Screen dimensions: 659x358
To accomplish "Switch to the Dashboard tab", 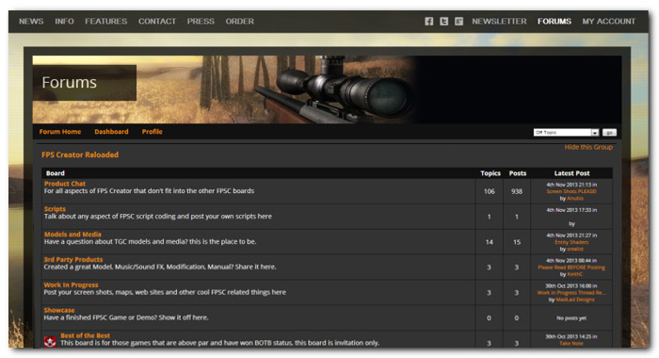I will [111, 132].
